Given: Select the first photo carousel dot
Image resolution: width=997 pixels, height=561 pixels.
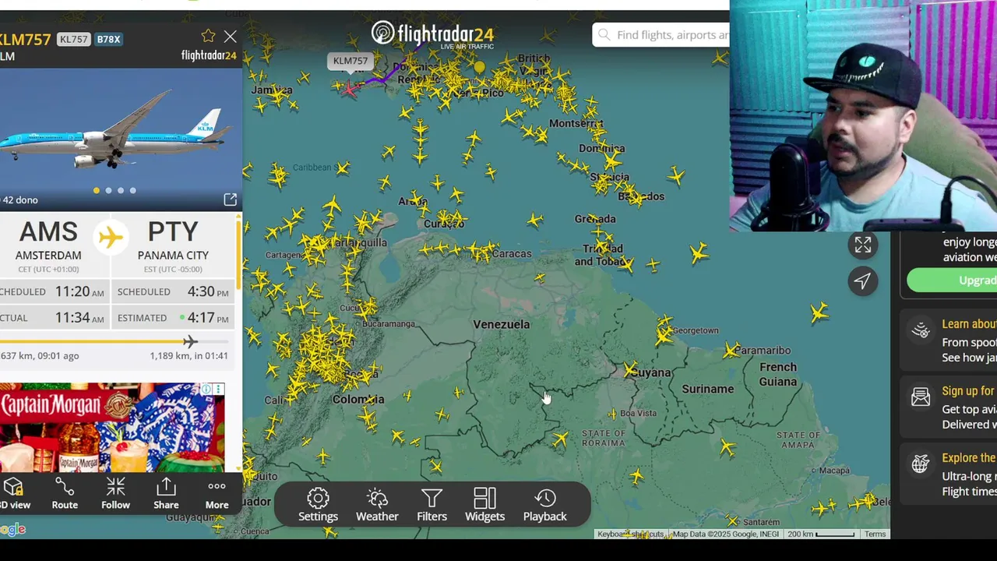Looking at the screenshot, I should [97, 190].
